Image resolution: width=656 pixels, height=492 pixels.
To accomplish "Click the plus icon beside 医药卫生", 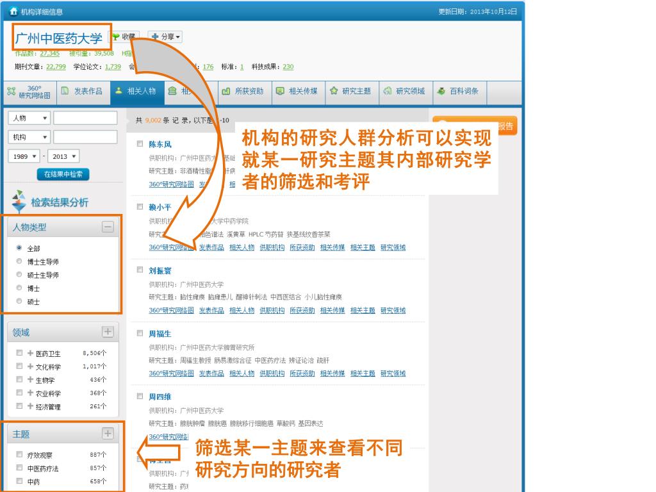I will click(x=30, y=353).
